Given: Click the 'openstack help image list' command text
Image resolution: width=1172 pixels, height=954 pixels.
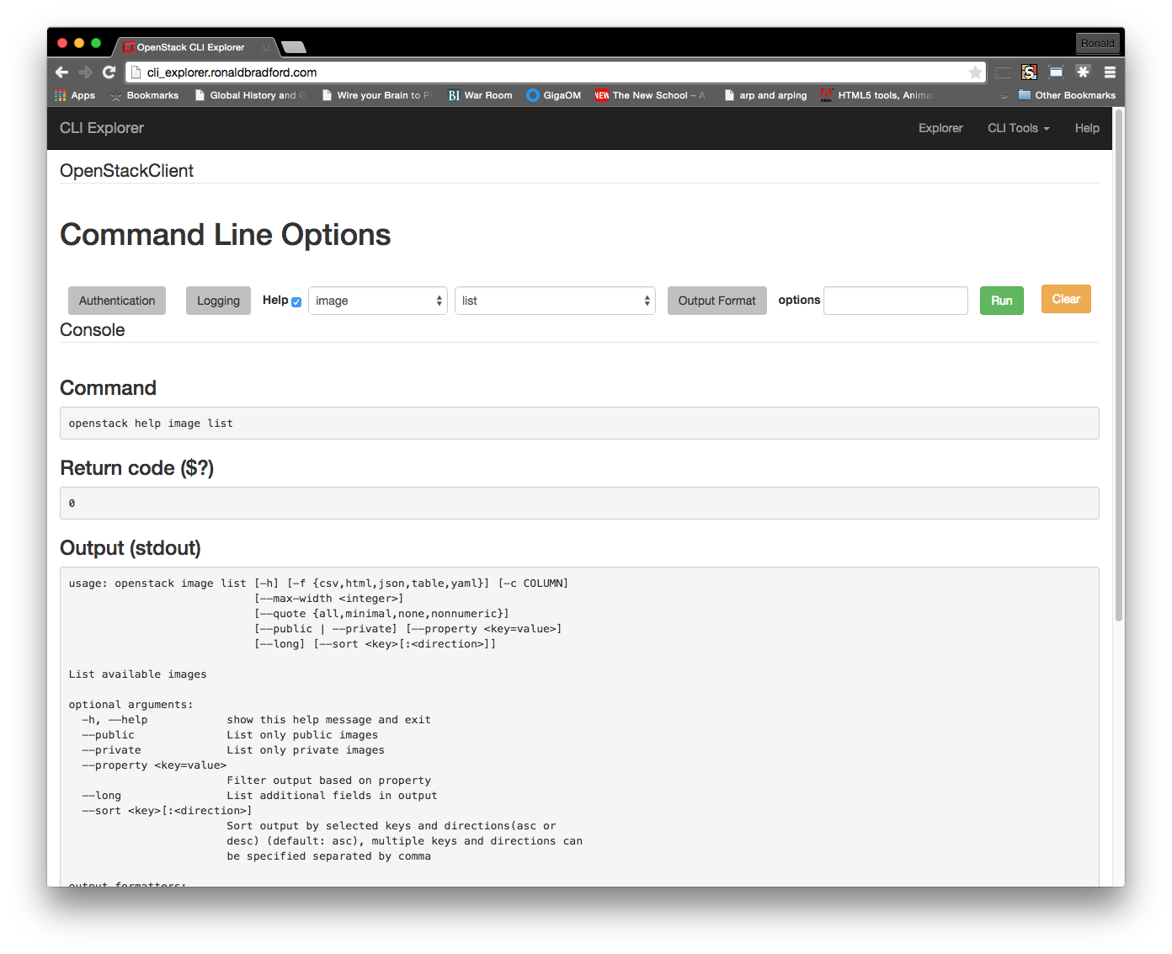Looking at the screenshot, I should click(x=151, y=424).
